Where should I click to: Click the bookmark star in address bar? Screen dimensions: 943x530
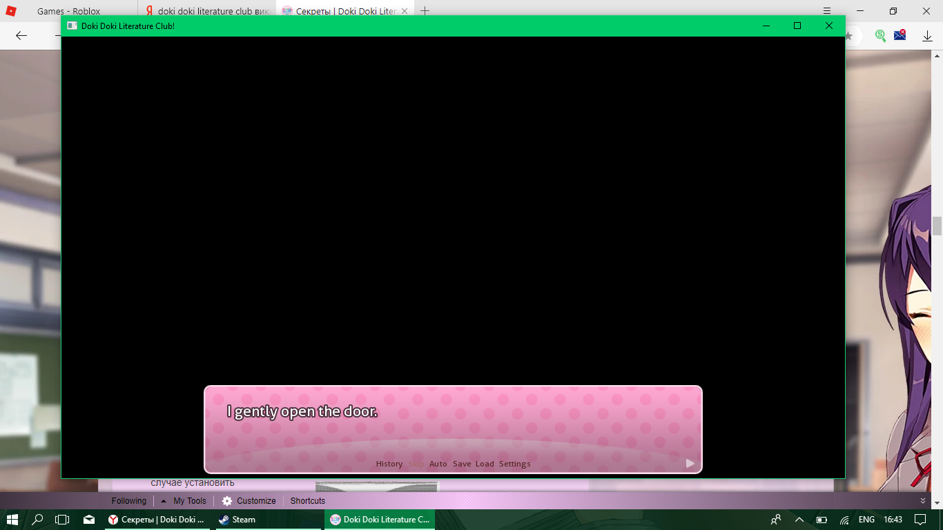click(849, 35)
